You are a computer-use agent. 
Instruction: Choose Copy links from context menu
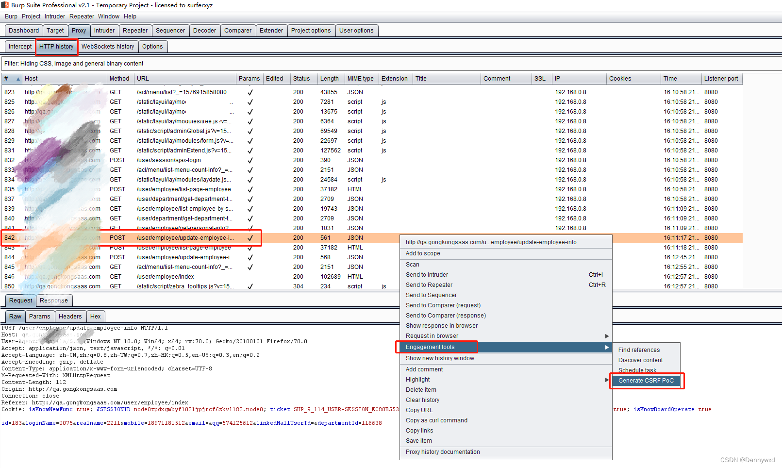pos(506,431)
